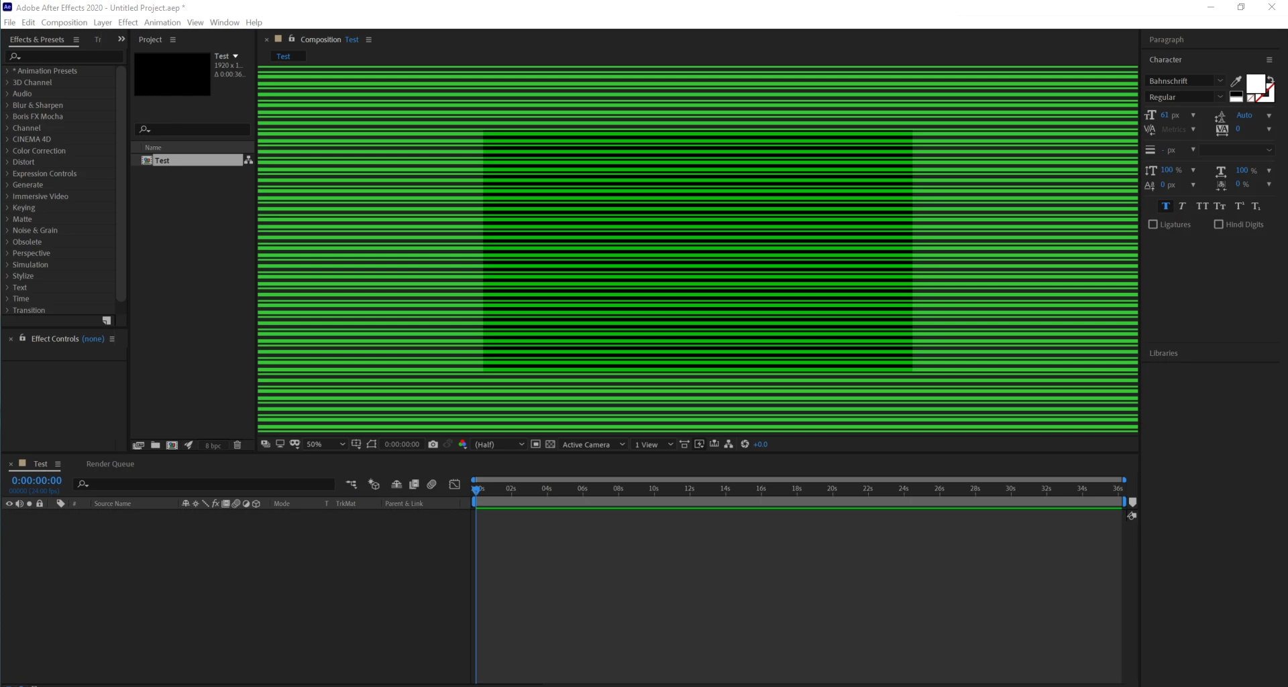Screen dimensions: 1288x687
Task: Switch to the Render Queue tab
Action: tap(110, 464)
